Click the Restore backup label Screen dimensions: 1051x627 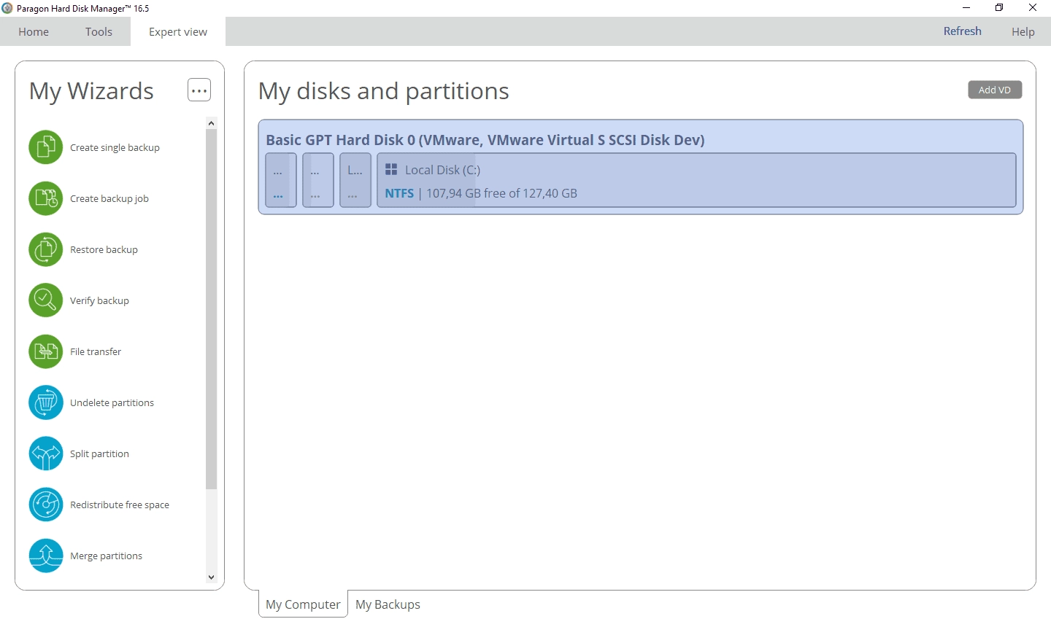(x=104, y=249)
